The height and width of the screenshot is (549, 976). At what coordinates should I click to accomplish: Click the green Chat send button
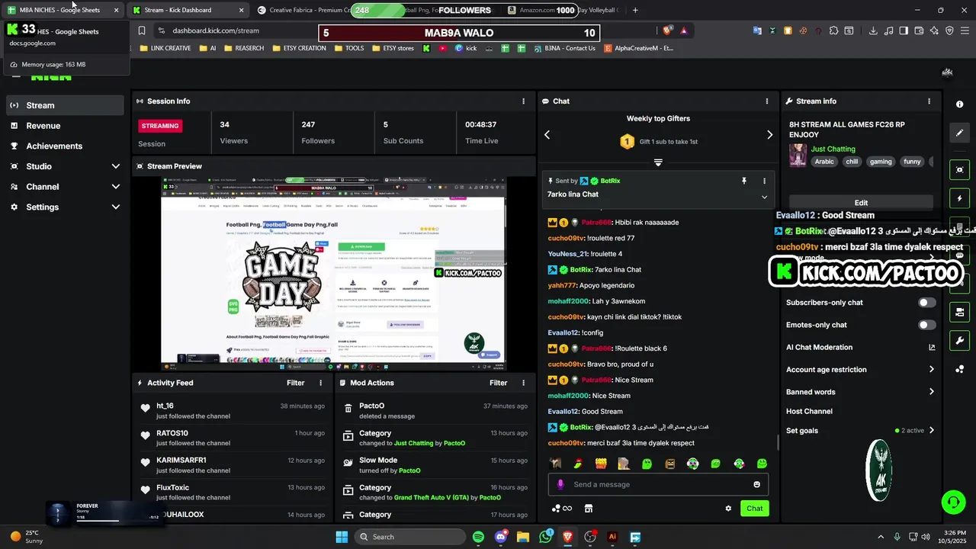[754, 509]
